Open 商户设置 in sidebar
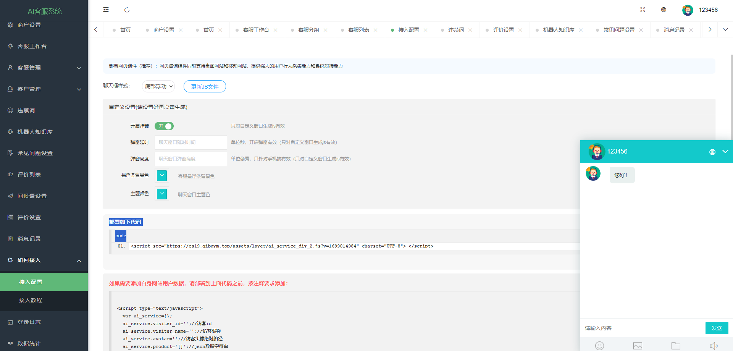Viewport: 733px width, 351px height. coord(44,25)
